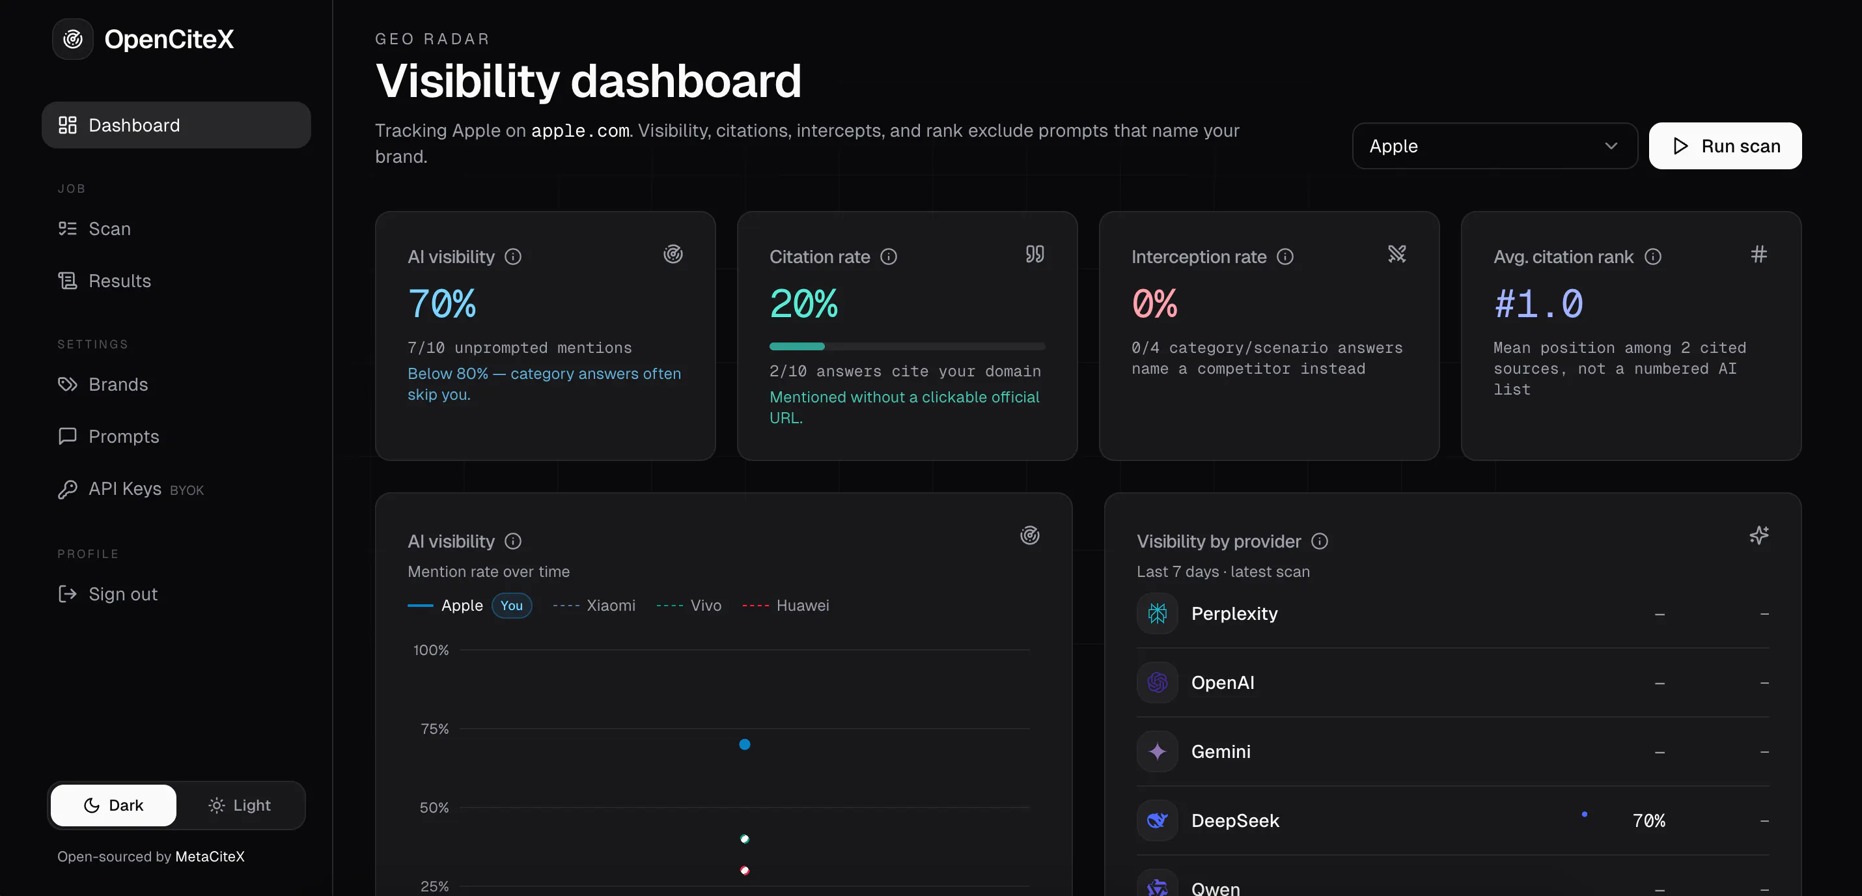The height and width of the screenshot is (896, 1862).
Task: Click the Perplexity provider icon
Action: point(1158,613)
